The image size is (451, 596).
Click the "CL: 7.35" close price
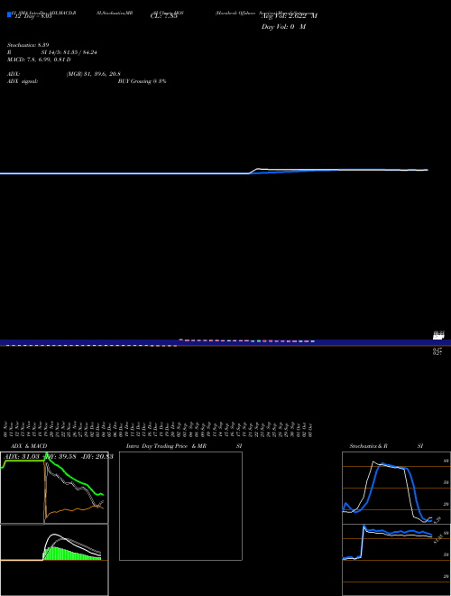pos(163,16)
